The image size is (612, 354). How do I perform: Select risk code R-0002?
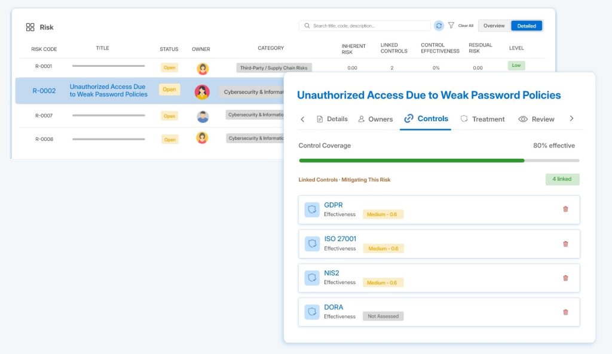[44, 91]
